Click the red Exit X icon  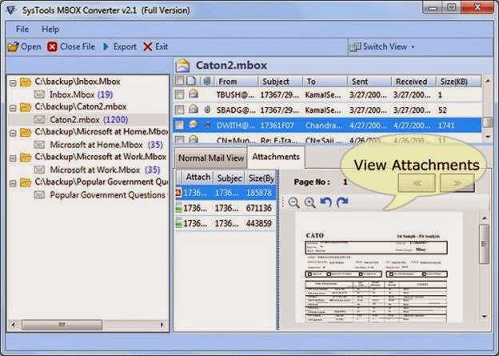click(x=147, y=47)
